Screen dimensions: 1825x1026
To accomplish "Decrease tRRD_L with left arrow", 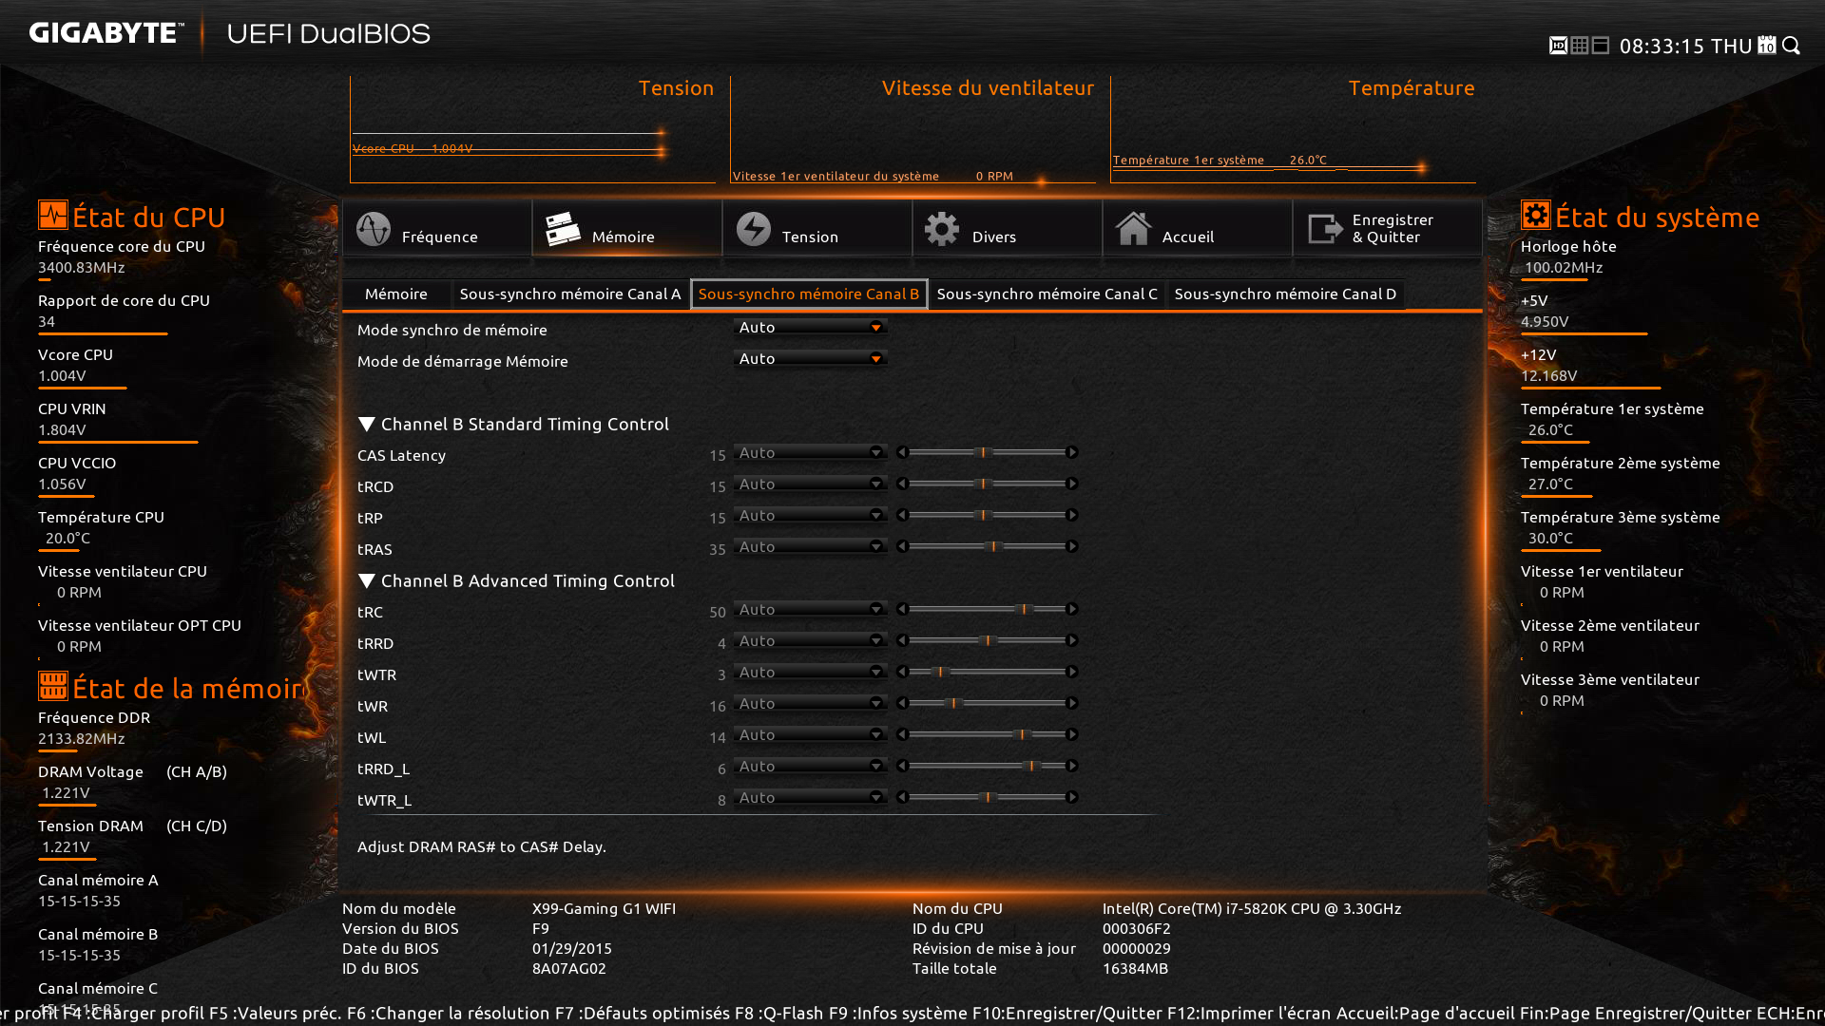I will click(902, 766).
